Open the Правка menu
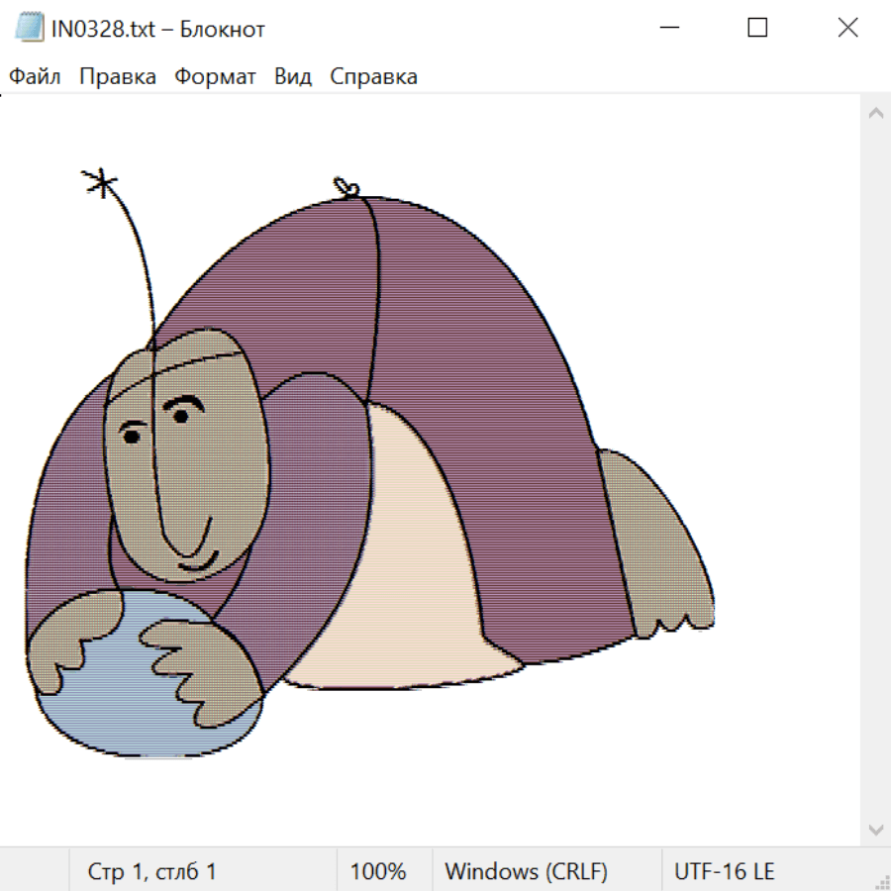This screenshot has height=891, width=891. (x=118, y=76)
